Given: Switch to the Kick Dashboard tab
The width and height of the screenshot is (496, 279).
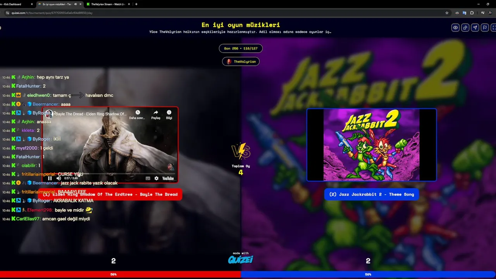Looking at the screenshot, I should [15, 4].
